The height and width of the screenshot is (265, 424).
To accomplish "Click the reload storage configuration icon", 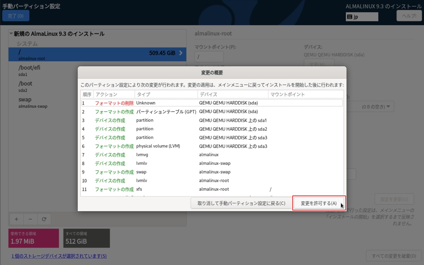I will [44, 219].
